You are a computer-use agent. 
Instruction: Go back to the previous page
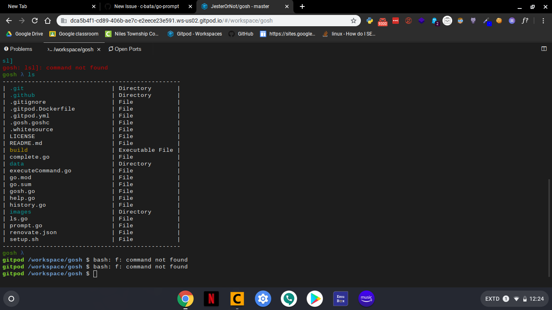coord(9,21)
